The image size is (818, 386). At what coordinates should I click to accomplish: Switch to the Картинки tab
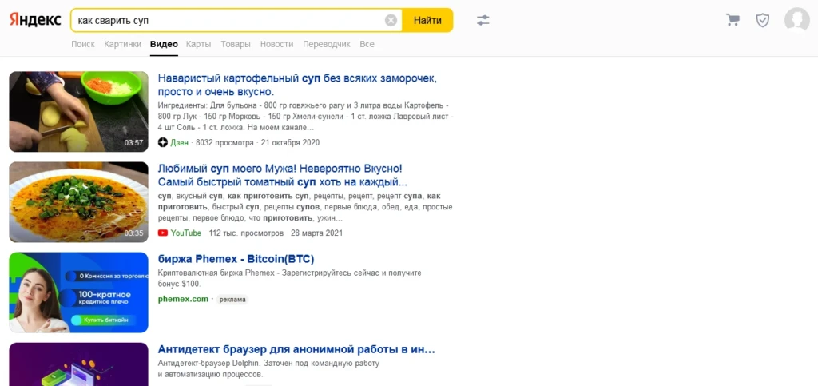[x=122, y=44]
